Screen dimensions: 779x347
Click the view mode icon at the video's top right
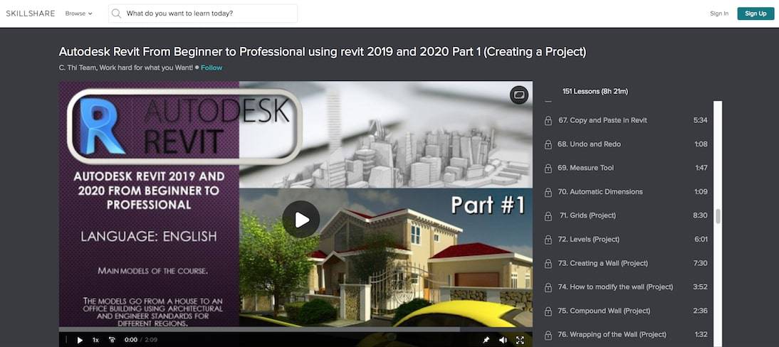518,95
